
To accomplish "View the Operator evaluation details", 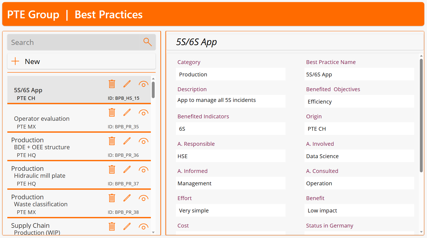I will [143, 113].
